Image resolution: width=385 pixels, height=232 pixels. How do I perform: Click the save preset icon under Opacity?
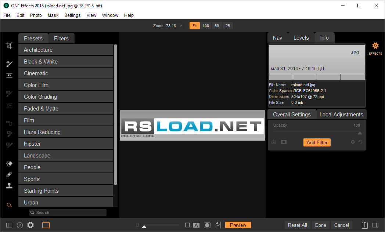[x=274, y=142]
